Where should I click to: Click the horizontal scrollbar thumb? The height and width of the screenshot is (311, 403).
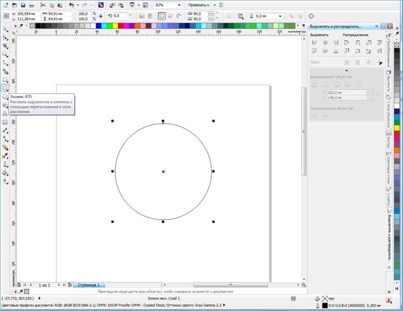[x=231, y=285]
